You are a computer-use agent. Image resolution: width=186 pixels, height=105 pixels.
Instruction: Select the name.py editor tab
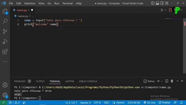(x=23, y=10)
